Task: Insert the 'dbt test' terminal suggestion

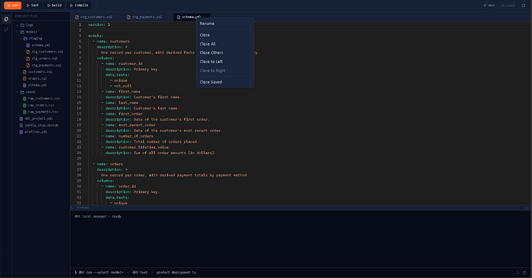Action: pyautogui.click(x=140, y=273)
